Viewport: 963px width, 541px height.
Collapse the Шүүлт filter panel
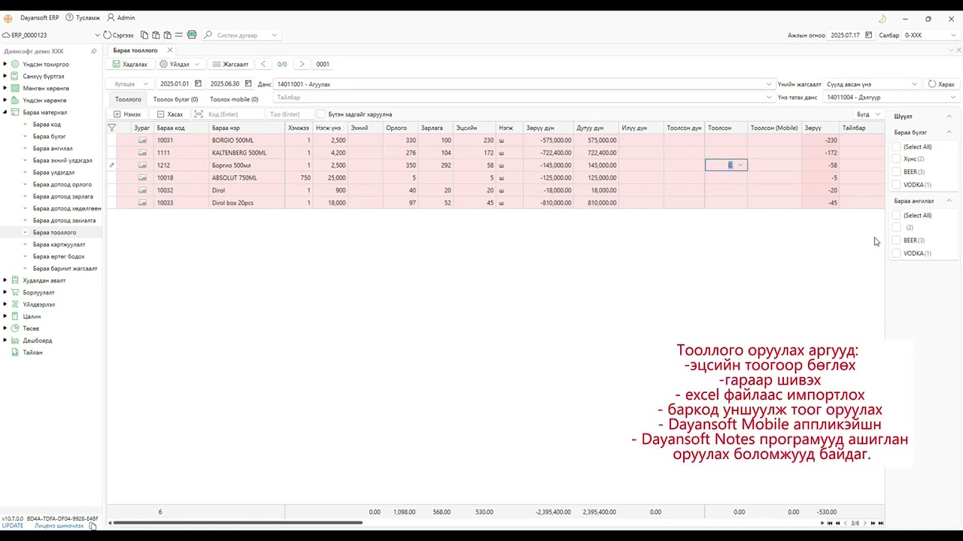tap(949, 116)
